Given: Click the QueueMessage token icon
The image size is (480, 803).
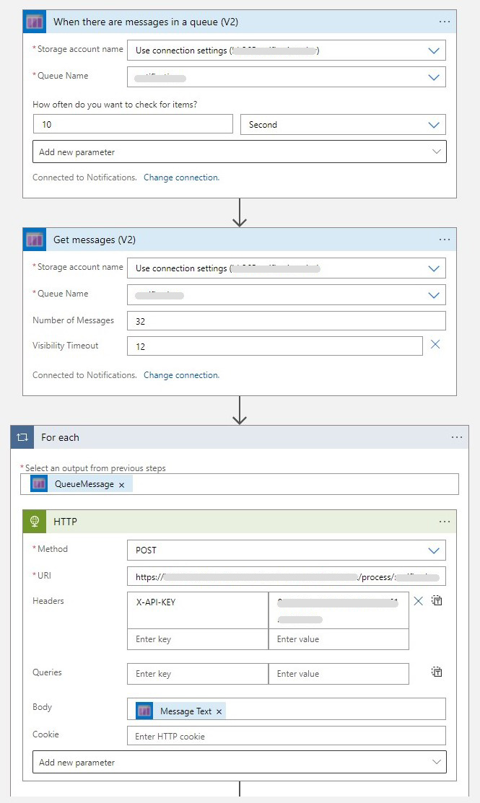Looking at the screenshot, I should 39,484.
